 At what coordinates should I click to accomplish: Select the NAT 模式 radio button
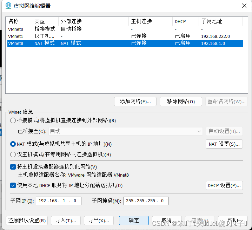point(13,144)
